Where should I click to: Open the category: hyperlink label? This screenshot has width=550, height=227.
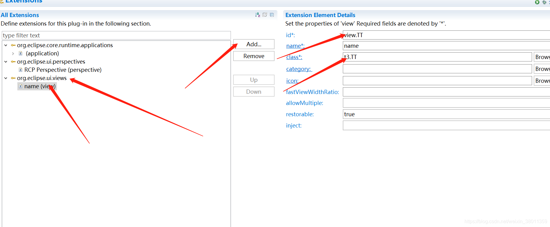pyautogui.click(x=299, y=69)
